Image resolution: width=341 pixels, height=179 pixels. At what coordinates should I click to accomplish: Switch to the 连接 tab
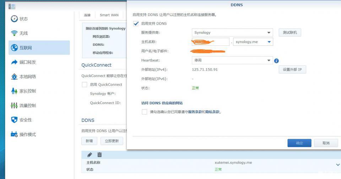coord(87,15)
